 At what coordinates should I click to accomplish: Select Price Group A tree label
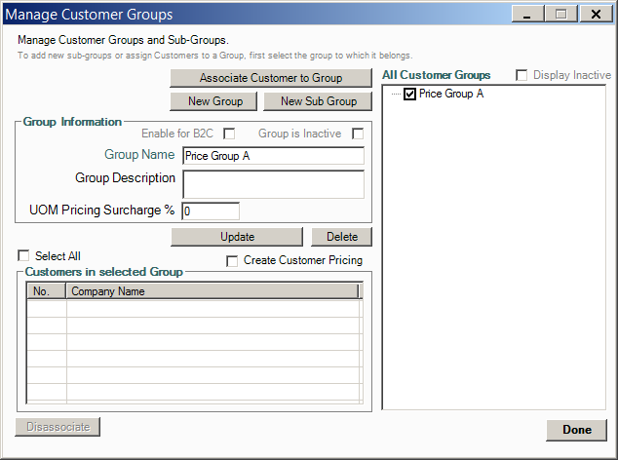[450, 95]
